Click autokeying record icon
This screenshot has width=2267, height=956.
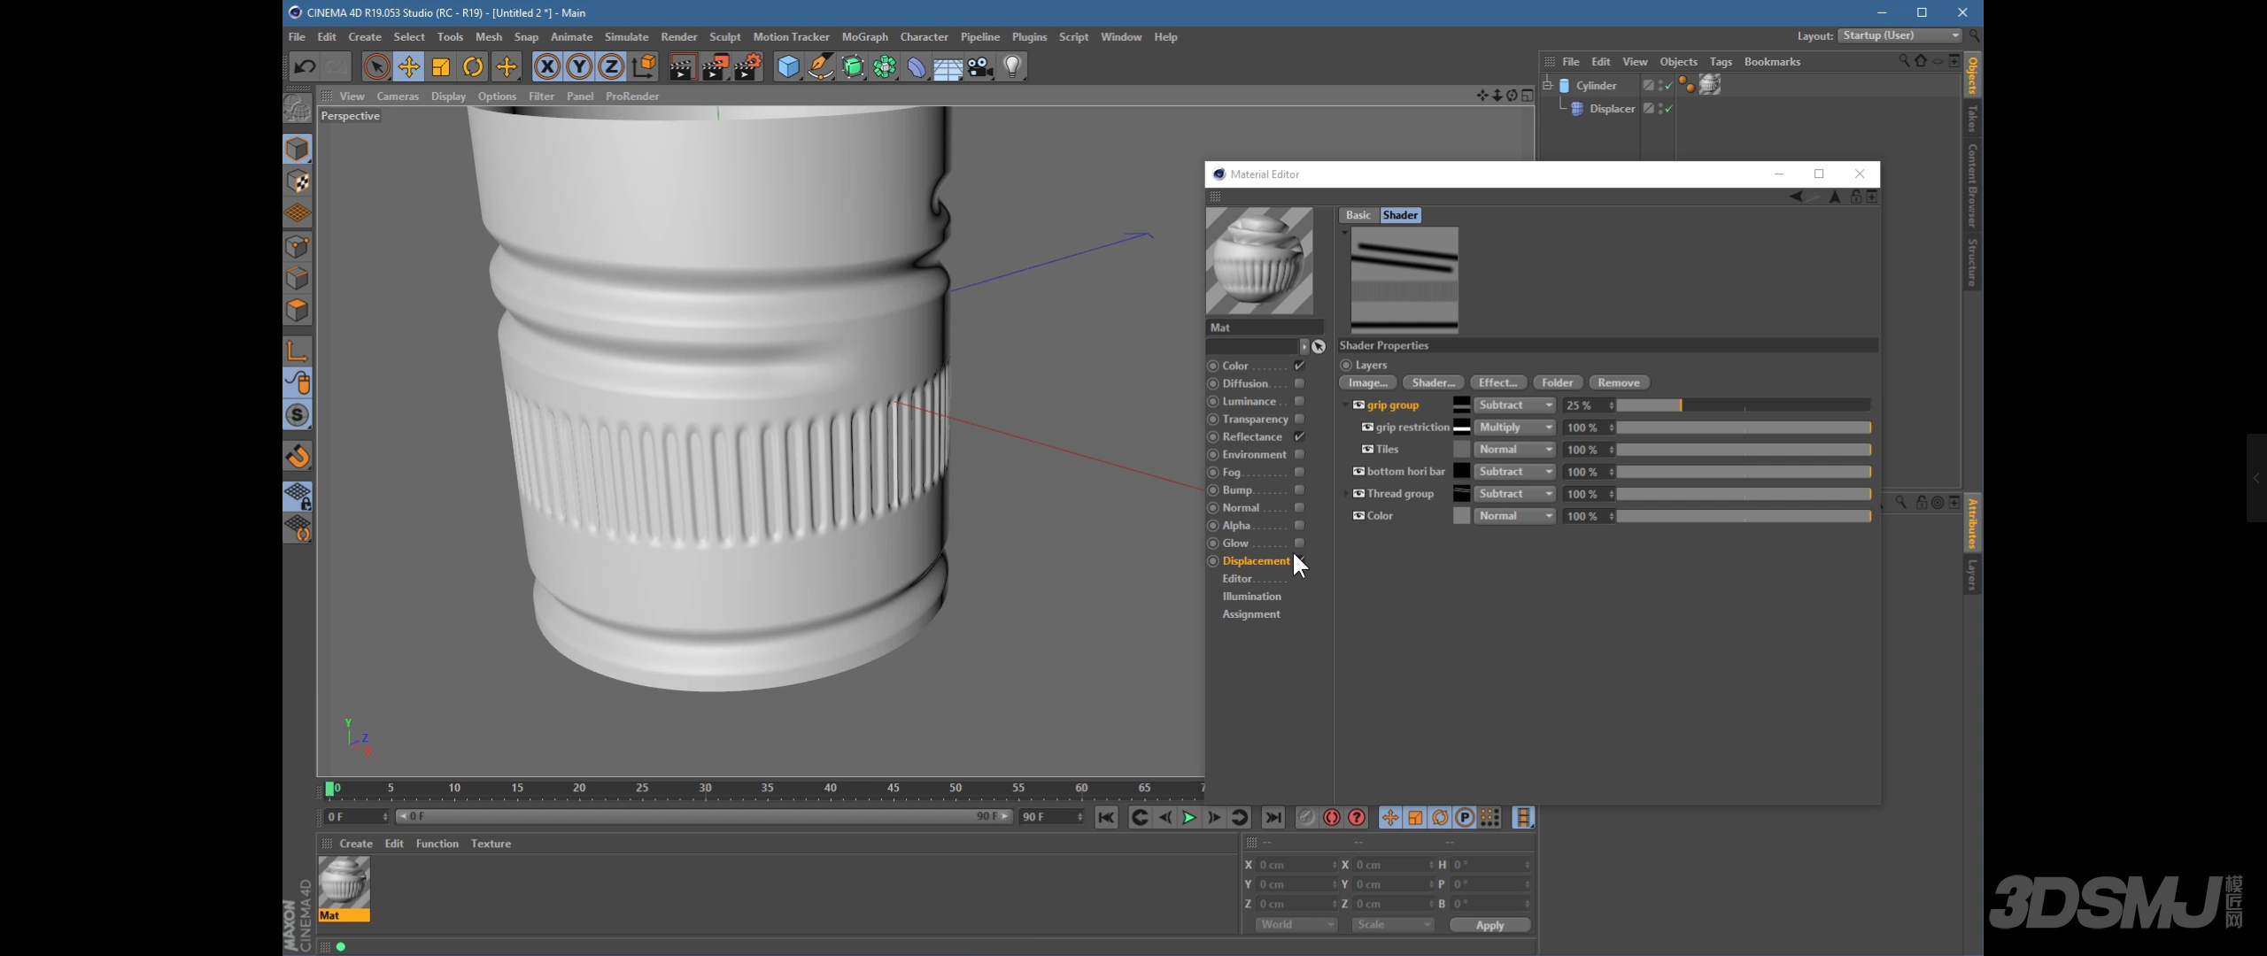[x=1332, y=817]
